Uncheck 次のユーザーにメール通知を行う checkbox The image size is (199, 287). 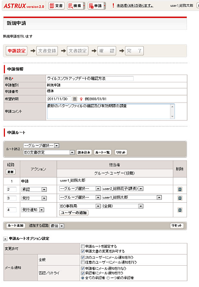click(x=83, y=257)
